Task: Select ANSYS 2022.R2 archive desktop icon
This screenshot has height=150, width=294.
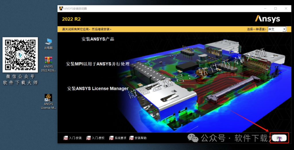Action: [48, 64]
